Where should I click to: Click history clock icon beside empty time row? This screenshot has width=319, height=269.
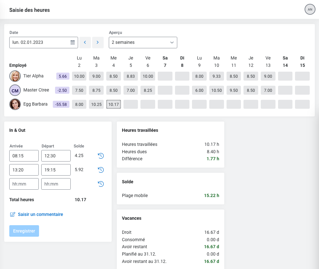(101, 184)
